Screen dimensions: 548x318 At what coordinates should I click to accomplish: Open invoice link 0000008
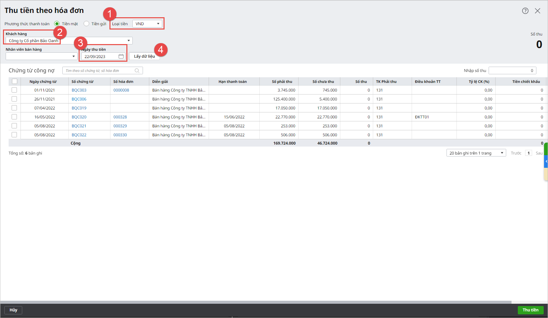pyautogui.click(x=121, y=90)
